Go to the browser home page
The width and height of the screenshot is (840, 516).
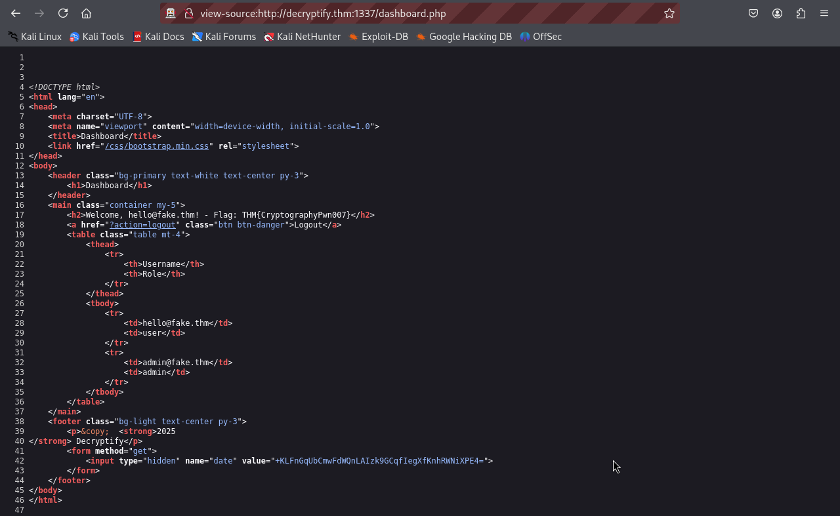pyautogui.click(x=86, y=13)
